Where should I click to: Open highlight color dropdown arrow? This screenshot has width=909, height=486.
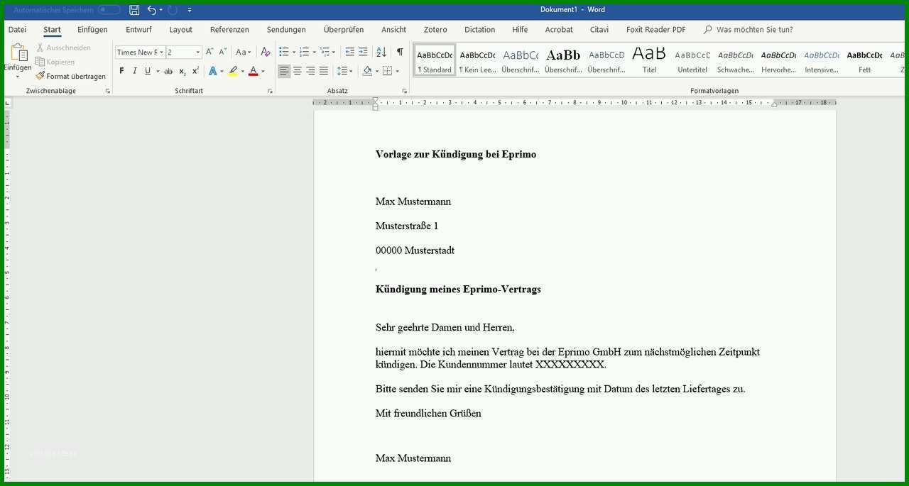click(x=243, y=71)
